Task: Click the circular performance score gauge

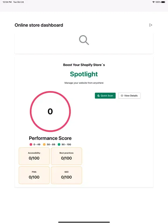Action: pos(50,111)
